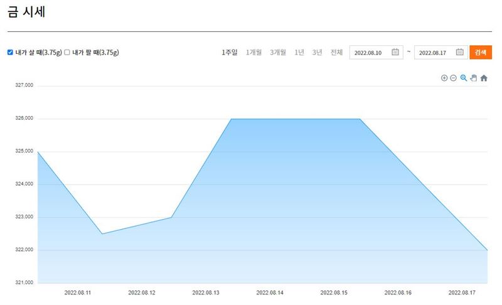Click the chart zoom out minus icon

pyautogui.click(x=453, y=78)
